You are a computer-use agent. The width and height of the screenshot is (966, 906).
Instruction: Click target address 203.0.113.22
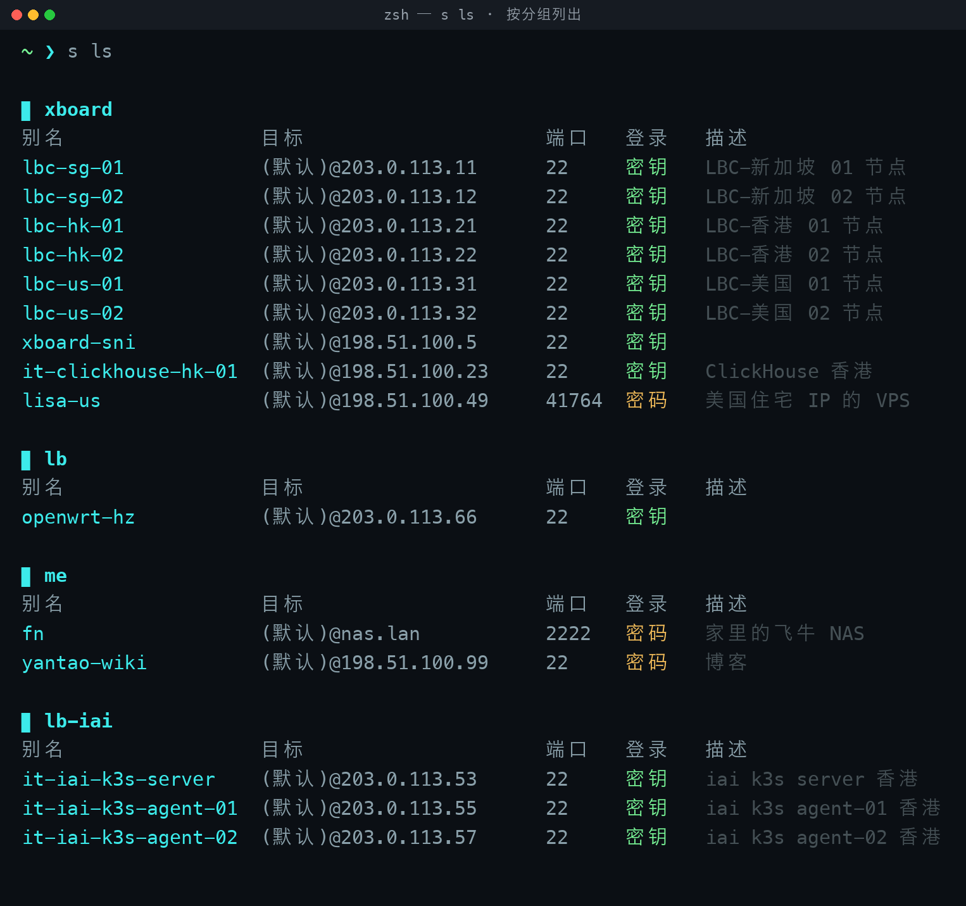tap(410, 255)
